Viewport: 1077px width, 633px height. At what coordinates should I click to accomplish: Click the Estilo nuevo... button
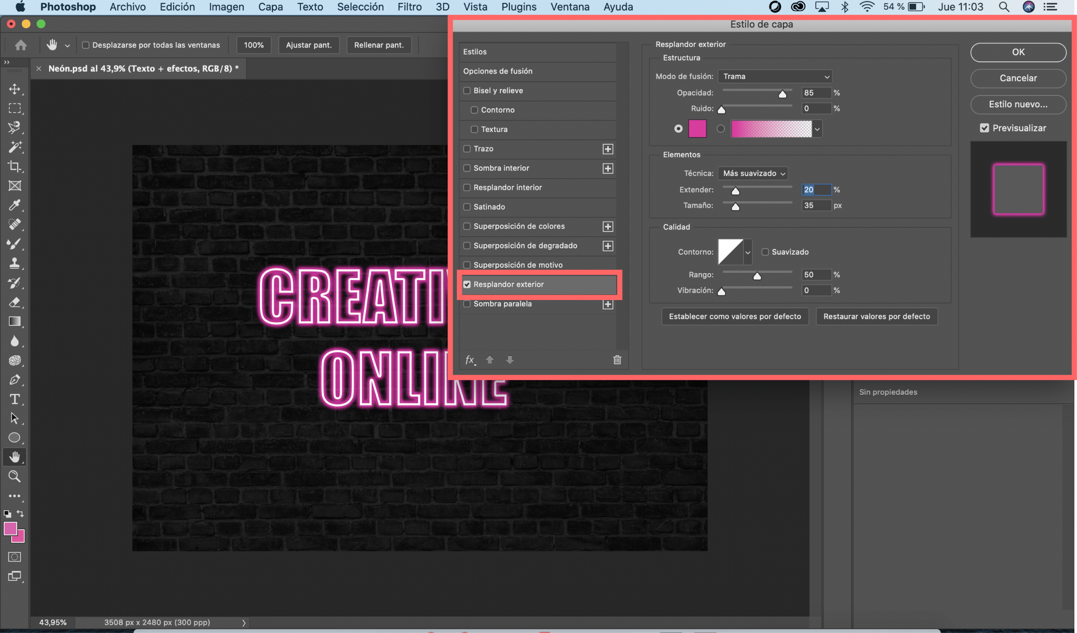(1018, 104)
